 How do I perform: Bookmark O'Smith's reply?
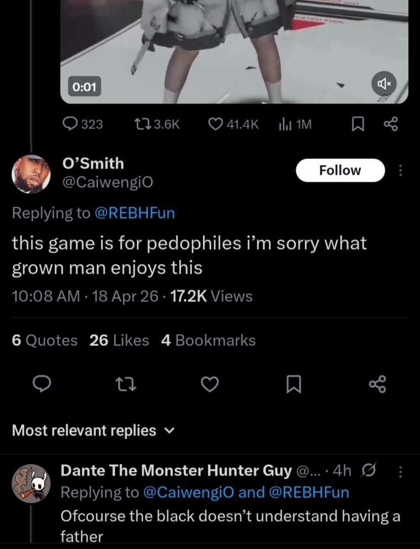point(294,386)
